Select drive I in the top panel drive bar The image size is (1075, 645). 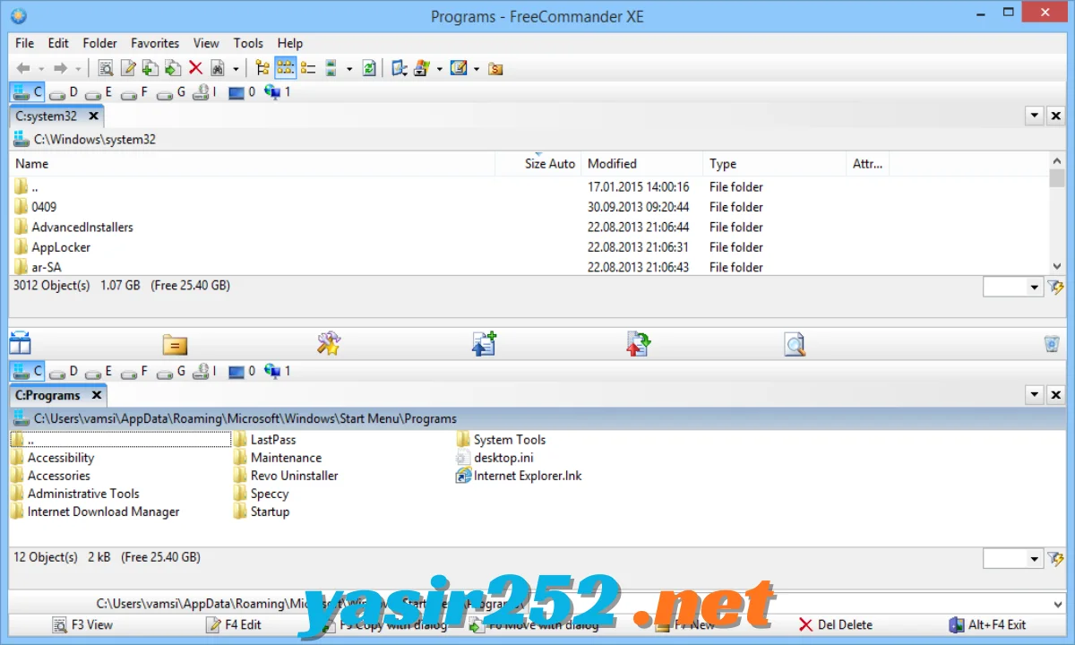[x=205, y=91]
